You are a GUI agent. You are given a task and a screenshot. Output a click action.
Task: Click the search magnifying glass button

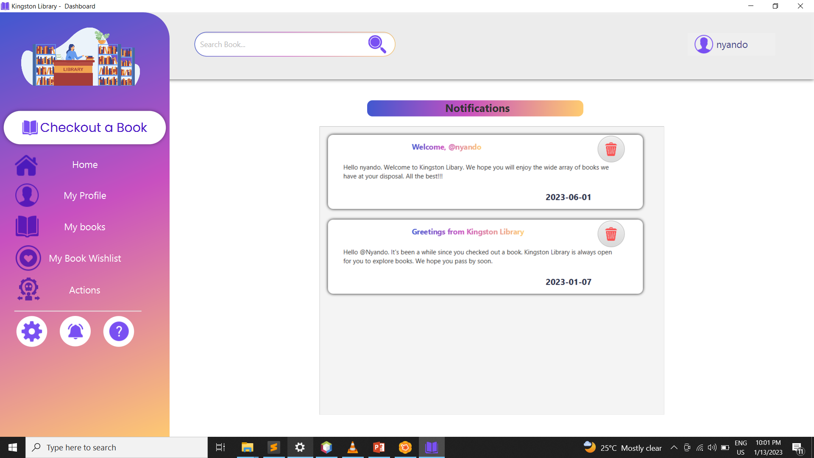(x=377, y=43)
